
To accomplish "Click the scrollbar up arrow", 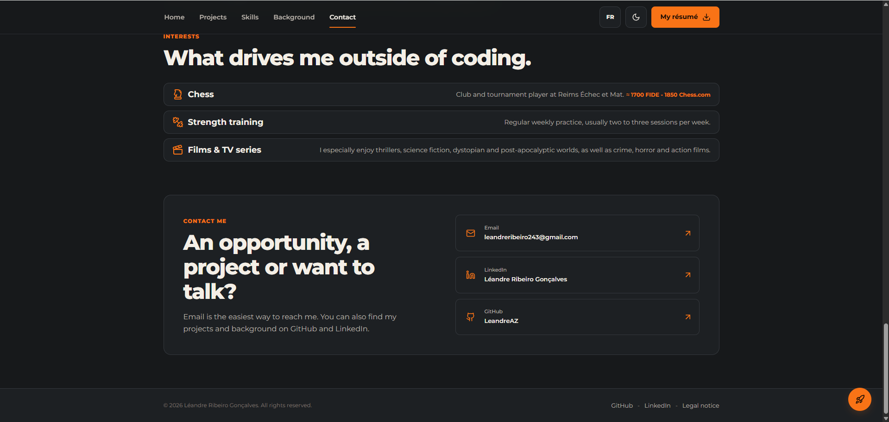I will [886, 3].
